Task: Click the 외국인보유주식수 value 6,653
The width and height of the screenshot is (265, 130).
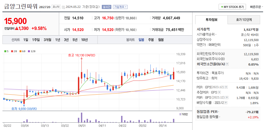Action: 255,59
